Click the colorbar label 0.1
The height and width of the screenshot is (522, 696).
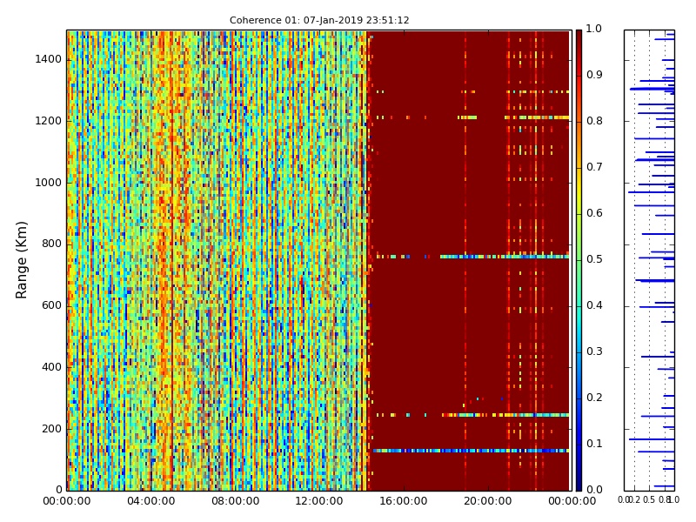point(594,444)
